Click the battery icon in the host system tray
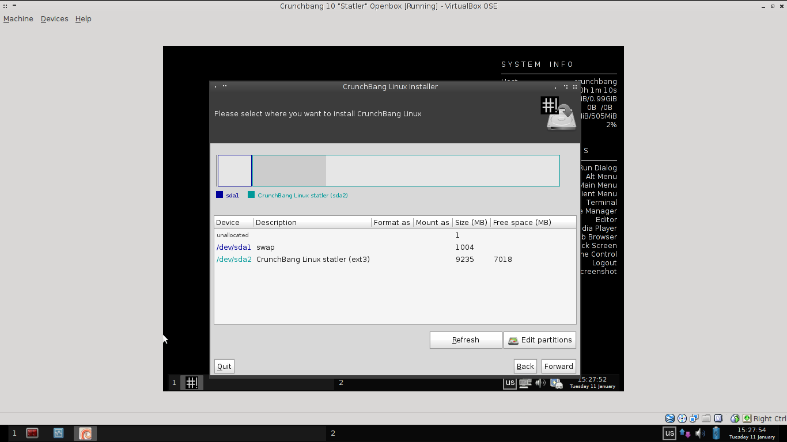Viewport: 787px width, 442px height. pyautogui.click(x=716, y=433)
